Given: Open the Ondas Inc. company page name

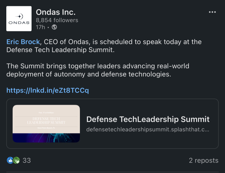Looking at the screenshot, I should (56, 12).
